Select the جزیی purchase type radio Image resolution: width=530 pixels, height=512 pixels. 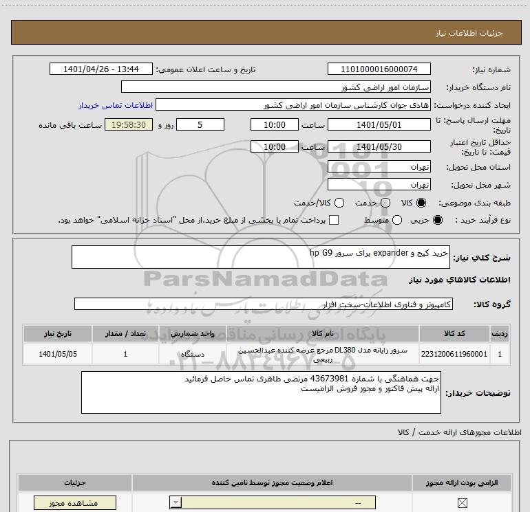pyautogui.click(x=437, y=220)
